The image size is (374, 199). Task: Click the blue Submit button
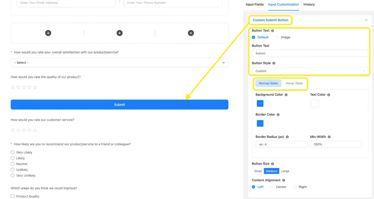pyautogui.click(x=119, y=105)
